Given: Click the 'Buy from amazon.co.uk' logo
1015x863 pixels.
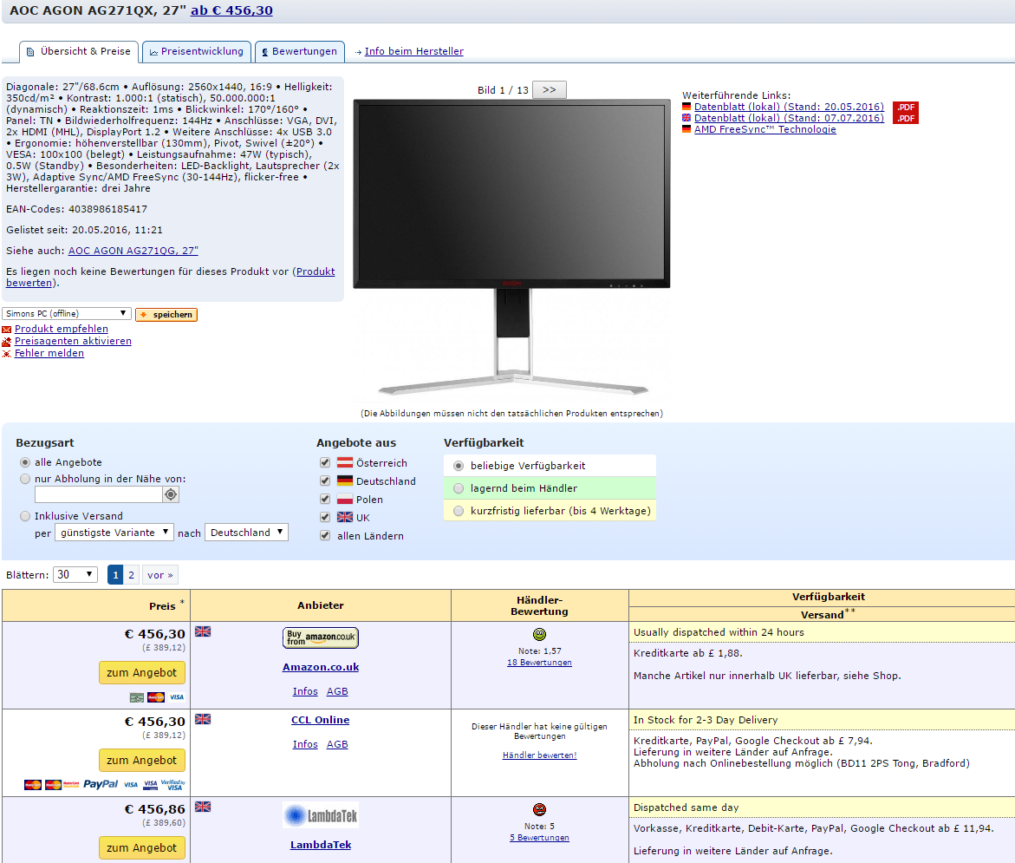Looking at the screenshot, I should [x=321, y=637].
